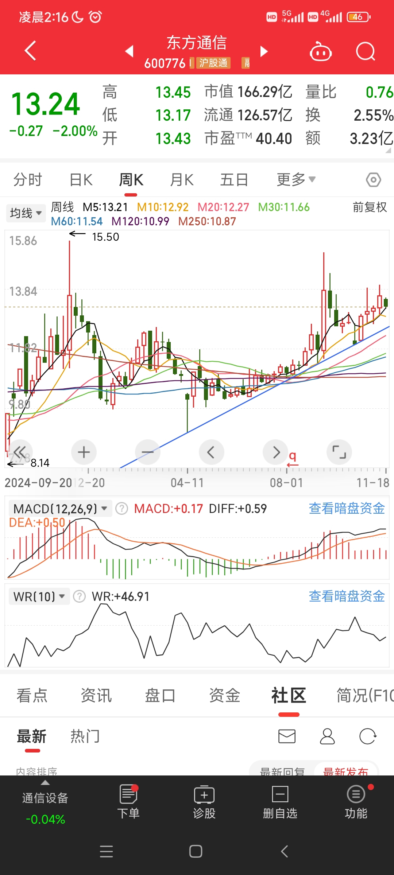
Task: Open the 资讯 news tab
Action: (96, 695)
